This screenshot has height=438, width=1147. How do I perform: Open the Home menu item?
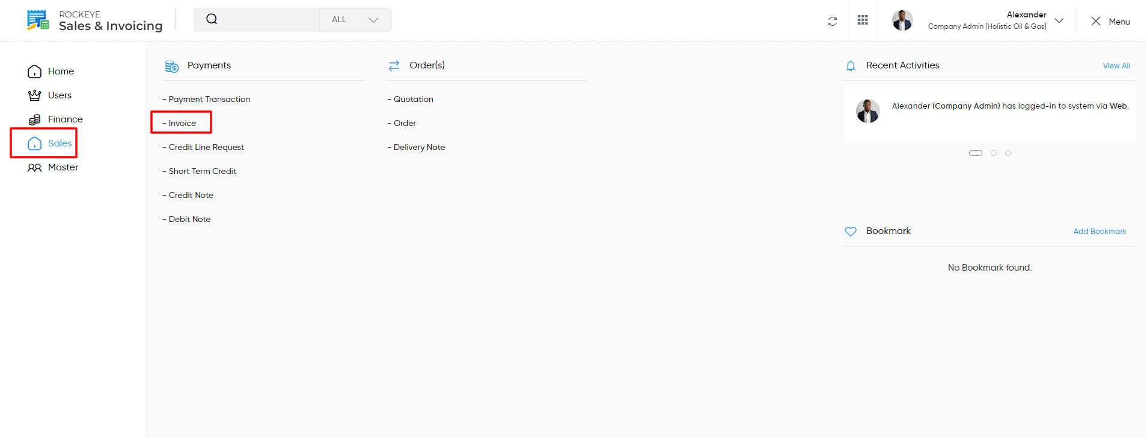[61, 71]
